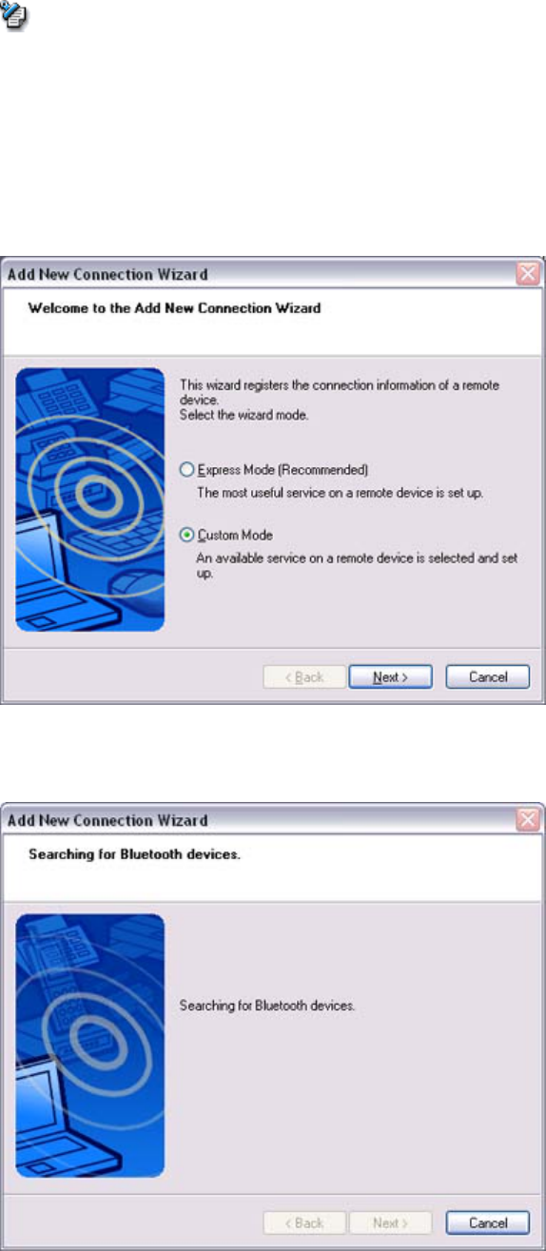Cancel the Bluetooth device search
The image size is (546, 1251).
(x=489, y=1222)
